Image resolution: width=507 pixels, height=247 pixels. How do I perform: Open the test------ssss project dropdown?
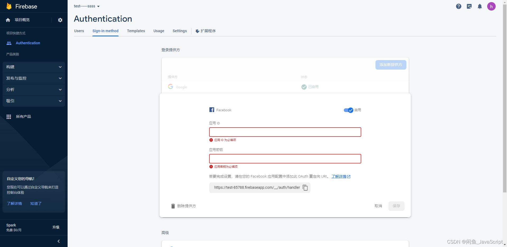pos(87,6)
